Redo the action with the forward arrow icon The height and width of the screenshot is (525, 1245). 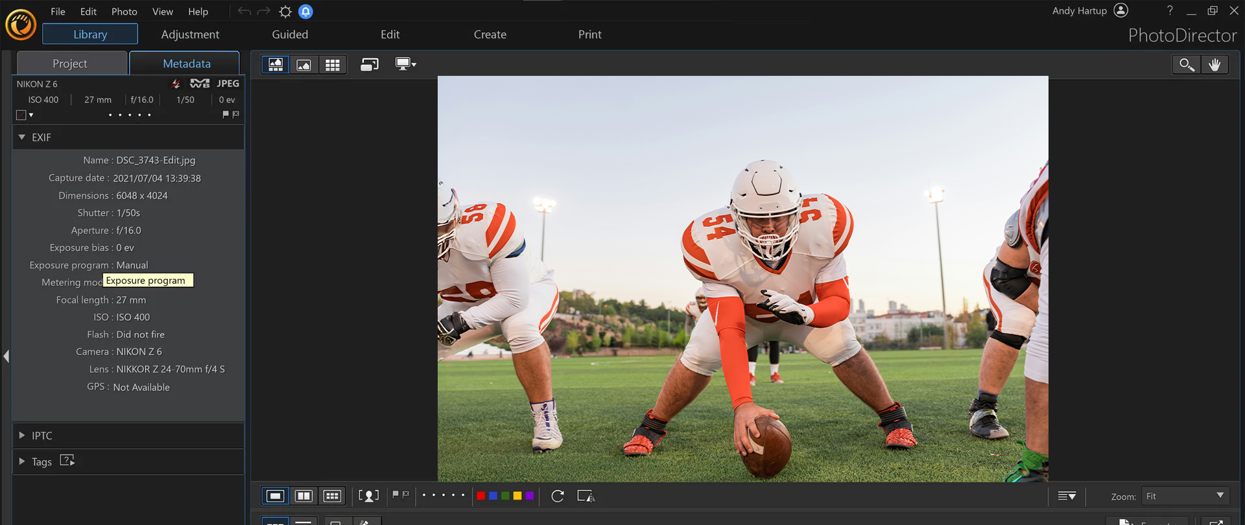click(x=263, y=11)
